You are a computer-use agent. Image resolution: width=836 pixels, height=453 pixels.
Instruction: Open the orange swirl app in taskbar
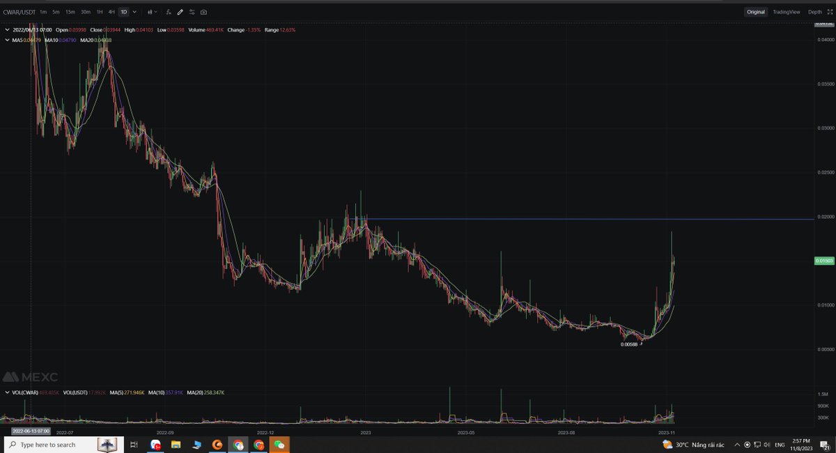pos(217,445)
